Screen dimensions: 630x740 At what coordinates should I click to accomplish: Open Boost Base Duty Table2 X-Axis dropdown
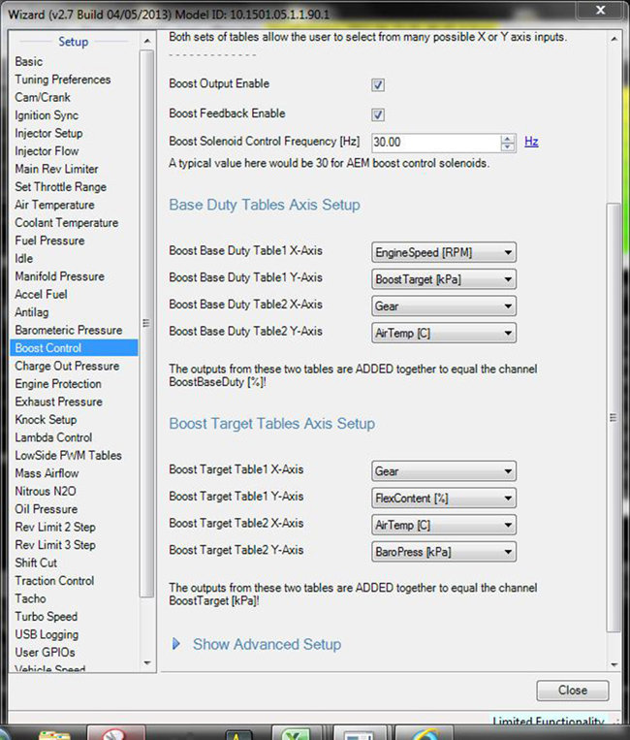point(444,306)
